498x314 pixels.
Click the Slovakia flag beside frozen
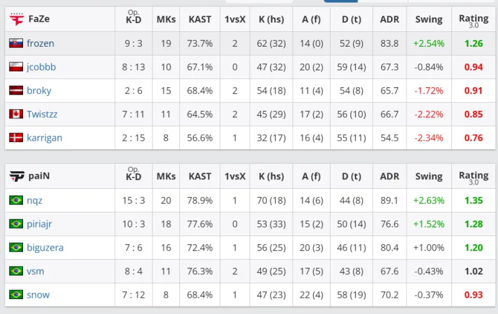(16, 43)
